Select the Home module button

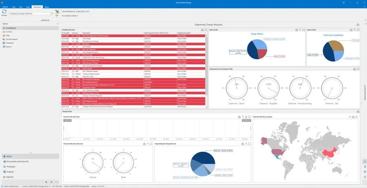click(x=30, y=156)
